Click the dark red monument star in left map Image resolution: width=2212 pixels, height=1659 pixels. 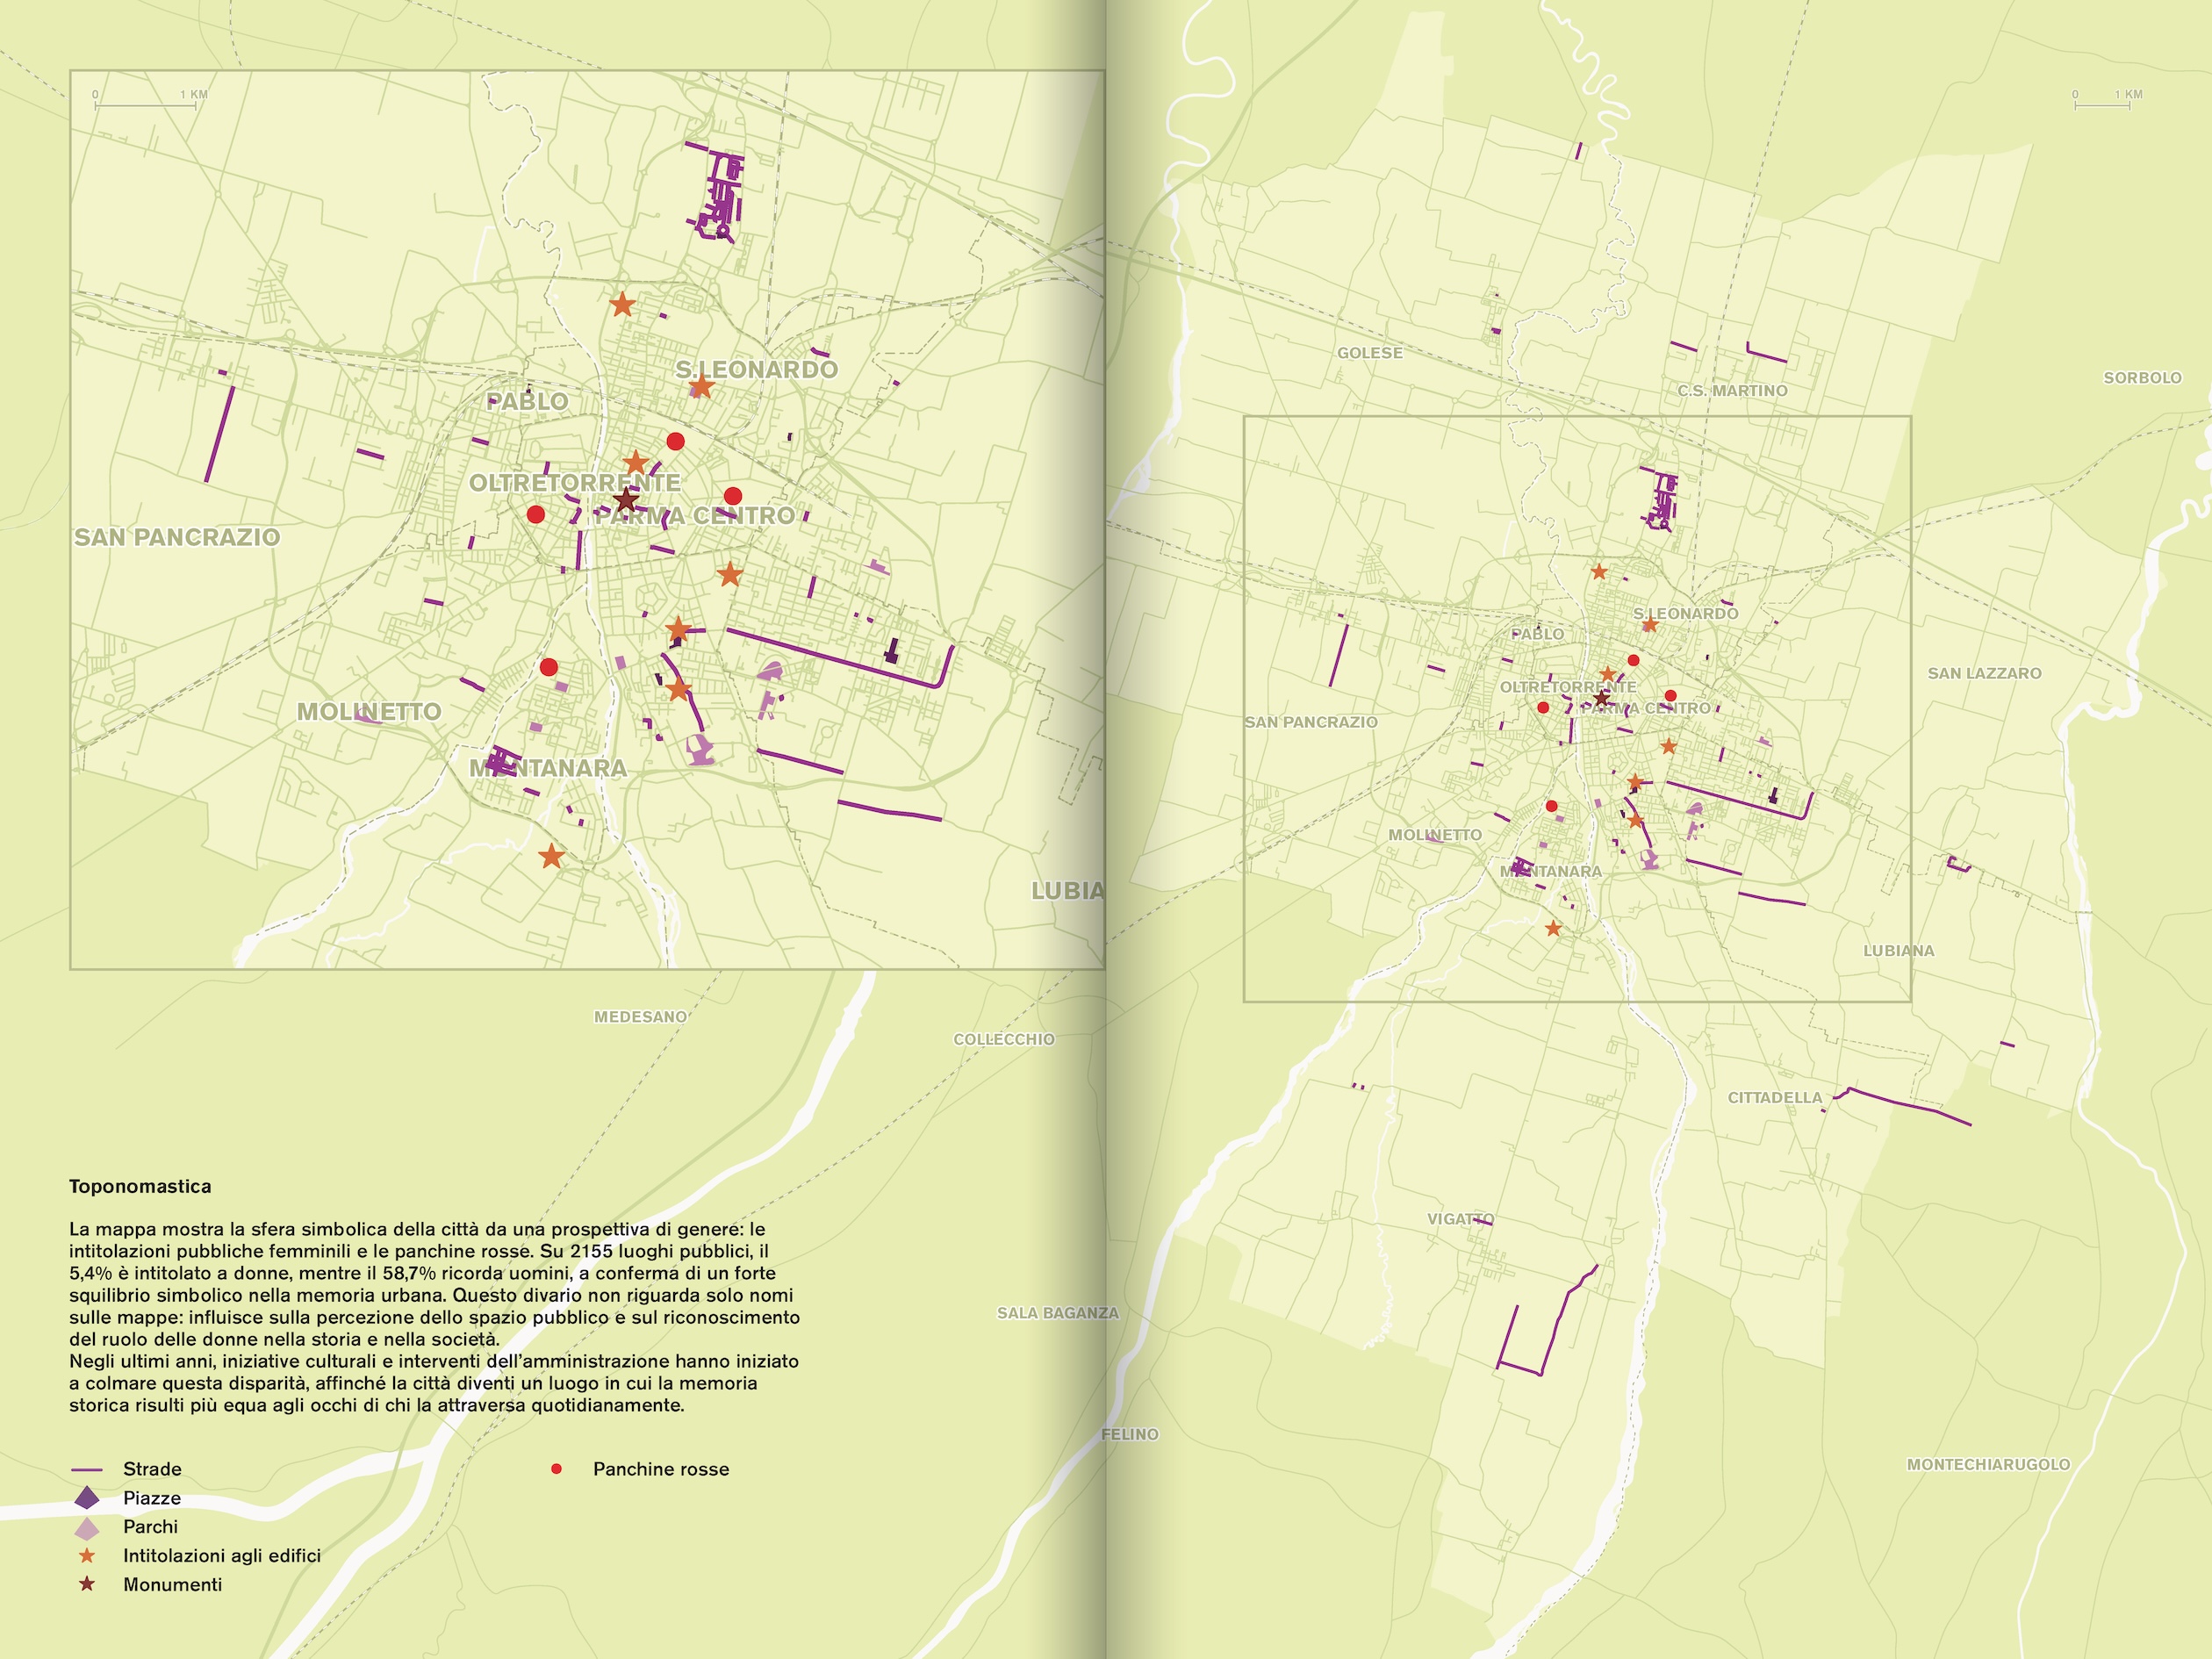click(x=625, y=499)
